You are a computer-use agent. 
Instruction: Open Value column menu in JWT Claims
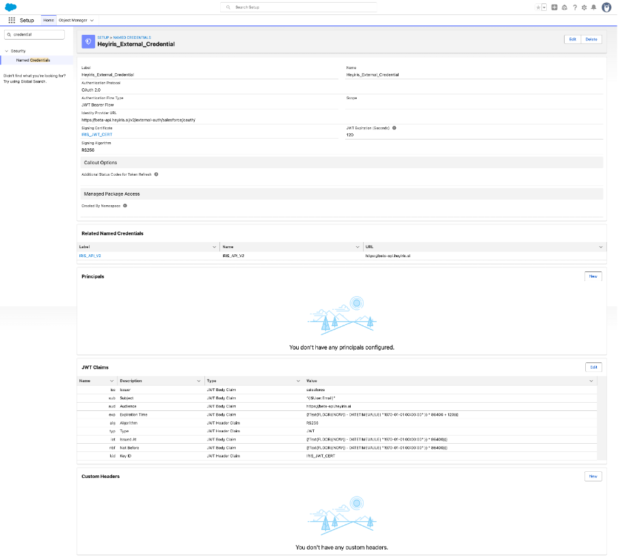pyautogui.click(x=591, y=381)
